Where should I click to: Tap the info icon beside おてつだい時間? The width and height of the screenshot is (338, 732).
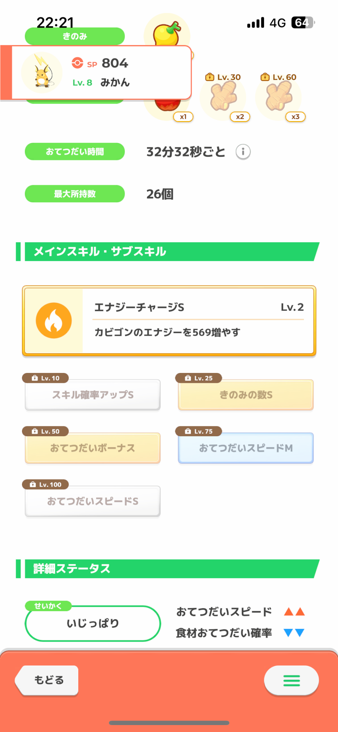(x=243, y=152)
